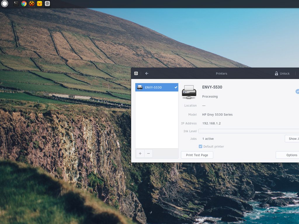Launch the Terminal from the top panel
This screenshot has height=224, width=299.
click(16, 4)
